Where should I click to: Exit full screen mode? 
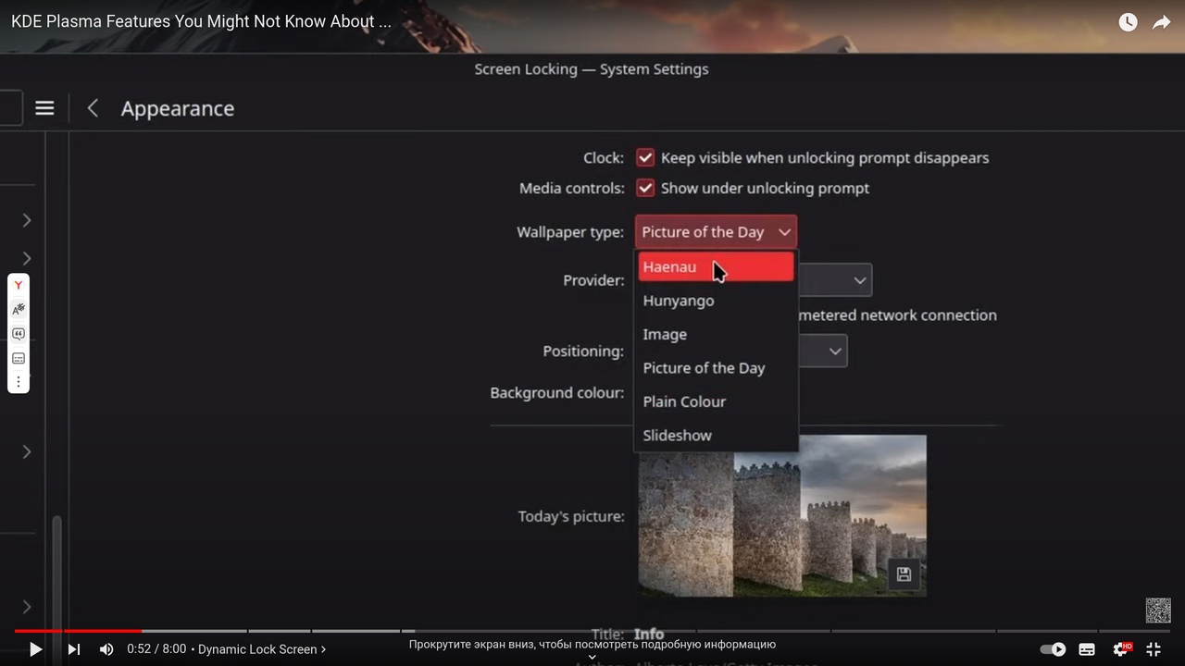pos(1154,649)
